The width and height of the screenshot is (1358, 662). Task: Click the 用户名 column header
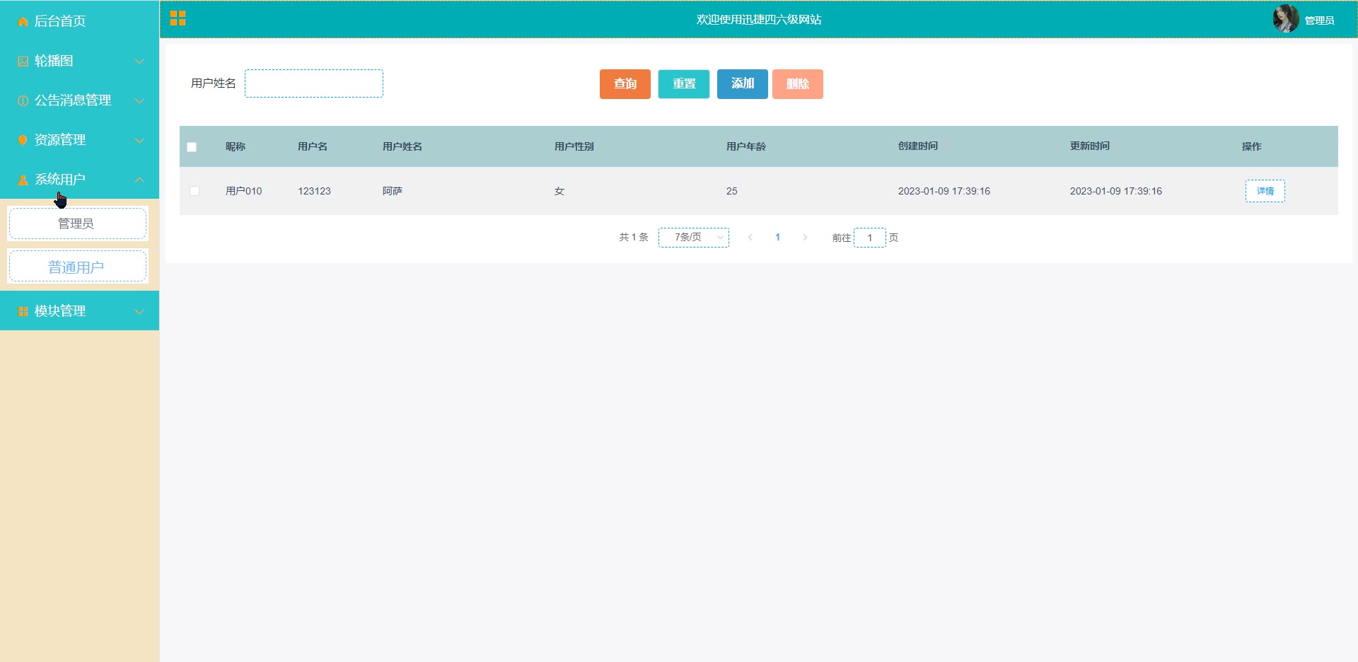(x=313, y=146)
